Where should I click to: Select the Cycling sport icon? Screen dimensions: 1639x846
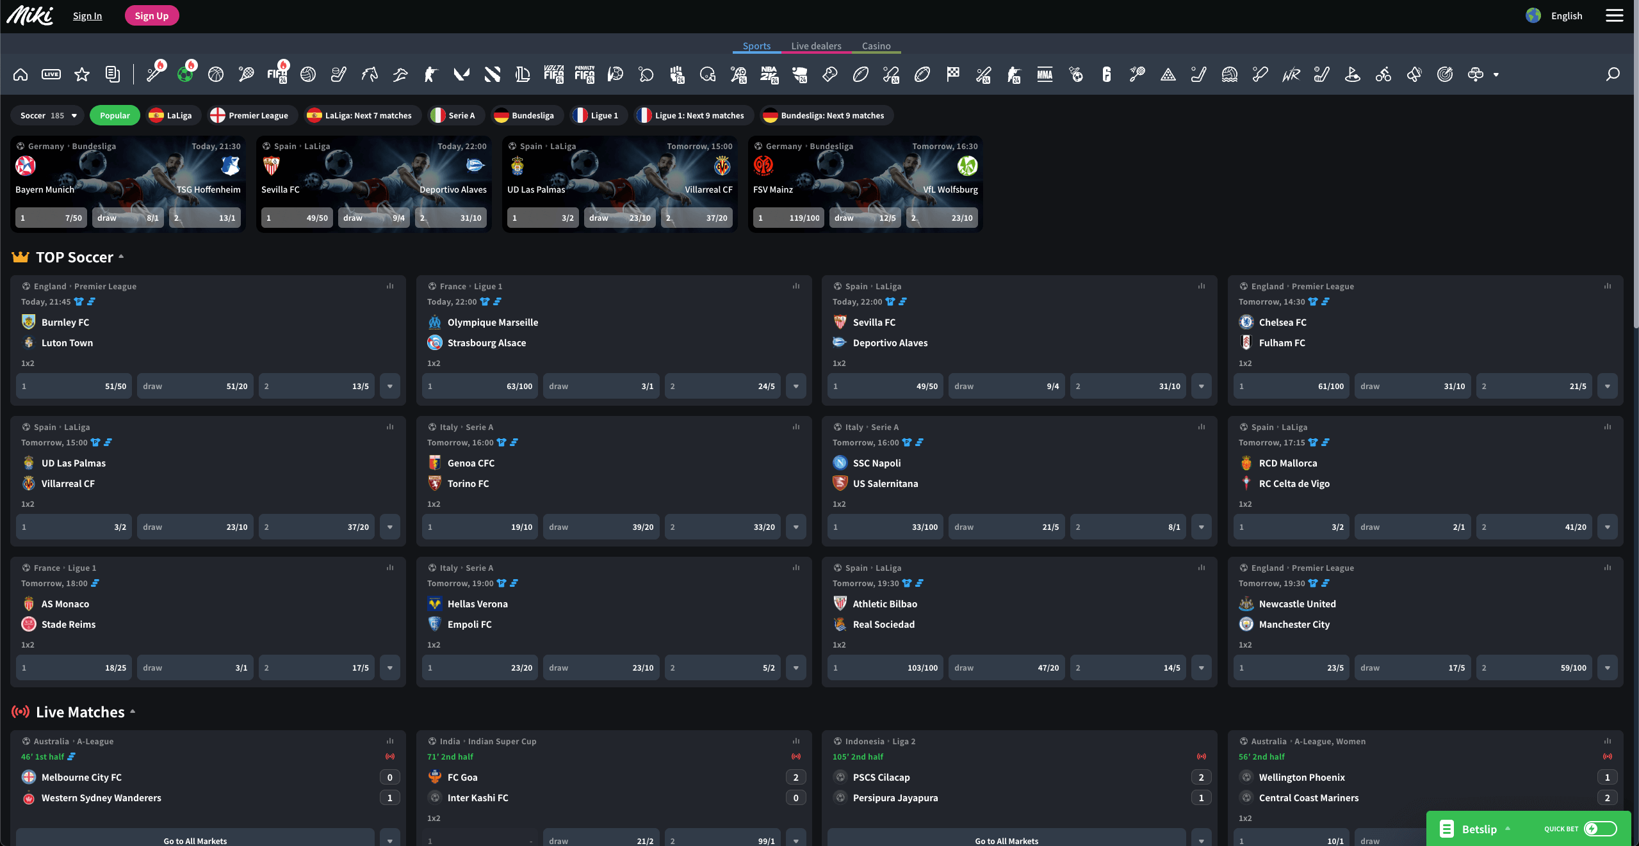coord(1383,75)
